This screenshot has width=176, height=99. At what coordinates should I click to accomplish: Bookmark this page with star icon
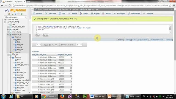click(170, 5)
